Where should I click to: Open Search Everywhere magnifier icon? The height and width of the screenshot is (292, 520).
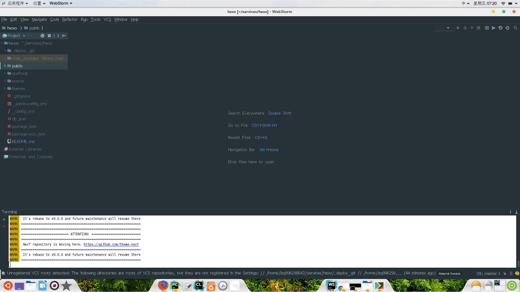pos(515,28)
